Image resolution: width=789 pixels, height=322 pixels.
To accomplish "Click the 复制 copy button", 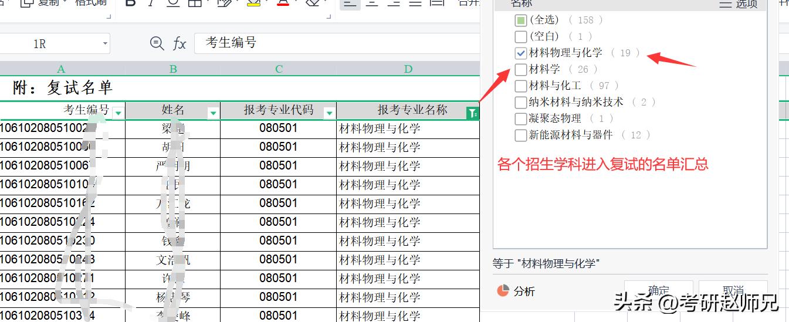I will pos(39,3).
